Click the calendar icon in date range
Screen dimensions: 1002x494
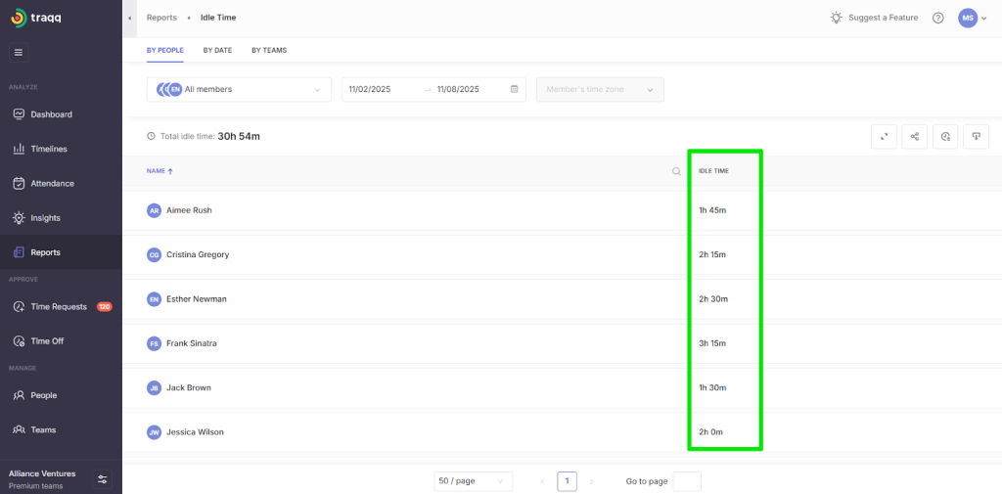click(515, 90)
